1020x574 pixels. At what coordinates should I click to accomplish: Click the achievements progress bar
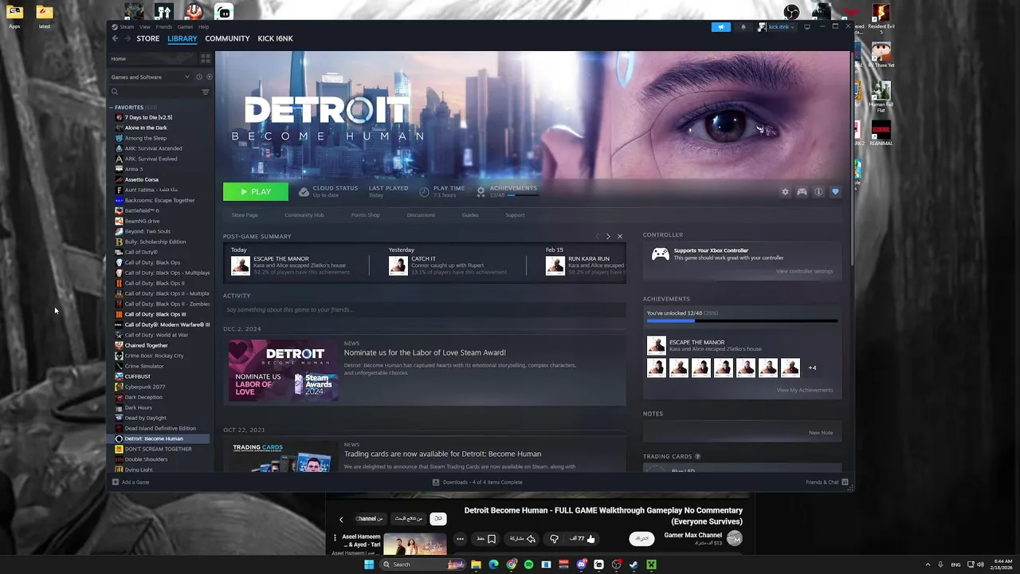click(742, 321)
